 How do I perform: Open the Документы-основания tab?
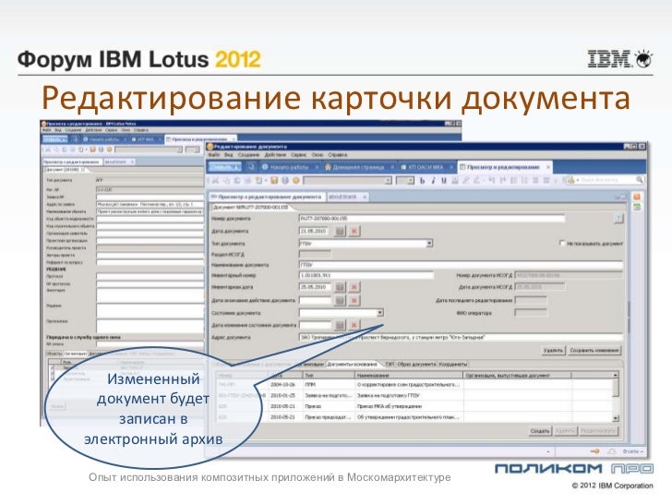click(x=353, y=365)
